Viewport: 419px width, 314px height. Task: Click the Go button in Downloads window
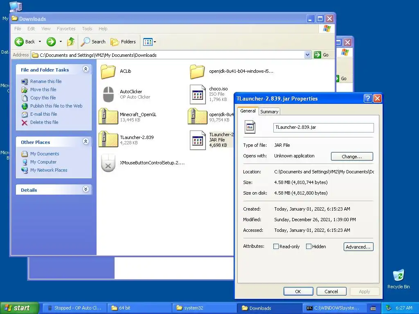tap(321, 55)
